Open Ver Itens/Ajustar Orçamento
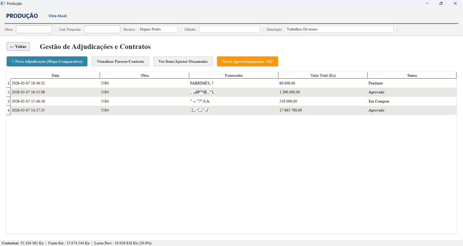This screenshot has width=463, height=246. pyautogui.click(x=183, y=61)
